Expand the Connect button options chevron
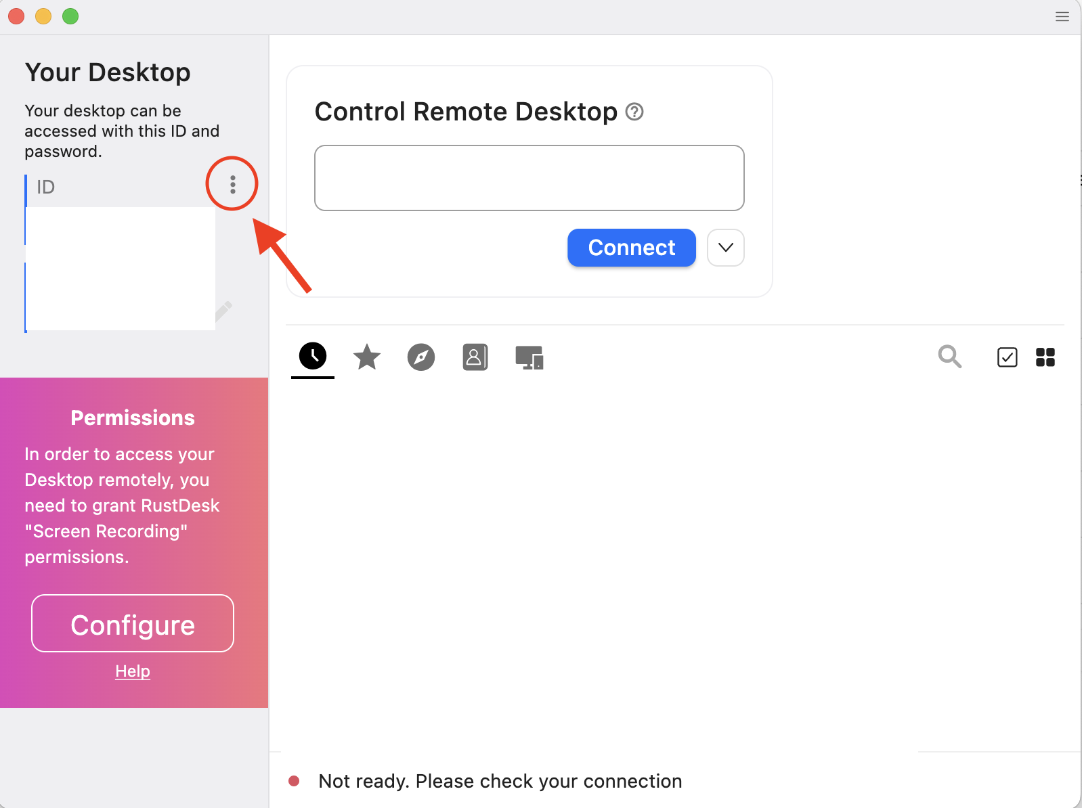 [725, 248]
